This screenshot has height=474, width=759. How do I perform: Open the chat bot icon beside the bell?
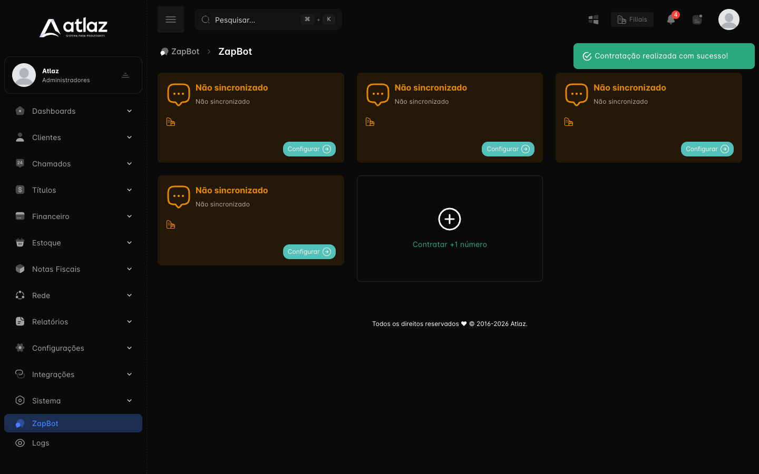coord(697,19)
